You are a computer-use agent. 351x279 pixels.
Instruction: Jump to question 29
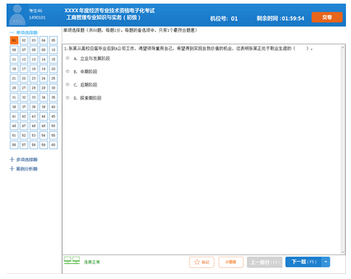tap(43, 88)
